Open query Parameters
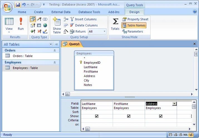Screen dimensions: 199x138 [132, 31]
